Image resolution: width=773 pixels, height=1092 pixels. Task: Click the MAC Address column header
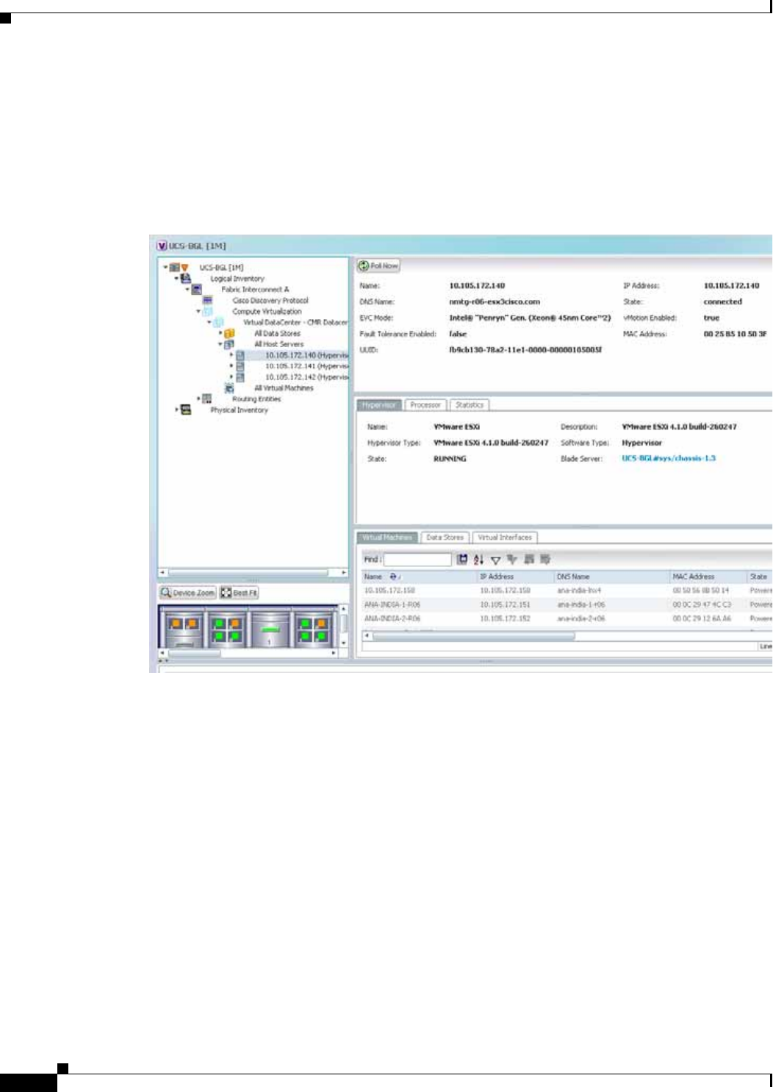click(x=708, y=577)
